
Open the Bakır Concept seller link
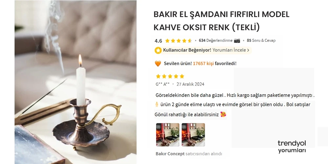coord(170,154)
